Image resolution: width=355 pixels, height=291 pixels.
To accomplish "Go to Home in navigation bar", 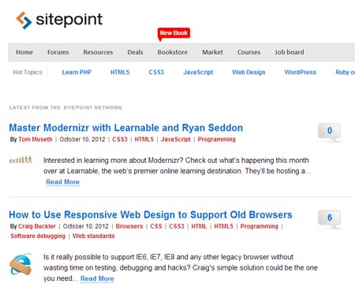I will 24,52.
